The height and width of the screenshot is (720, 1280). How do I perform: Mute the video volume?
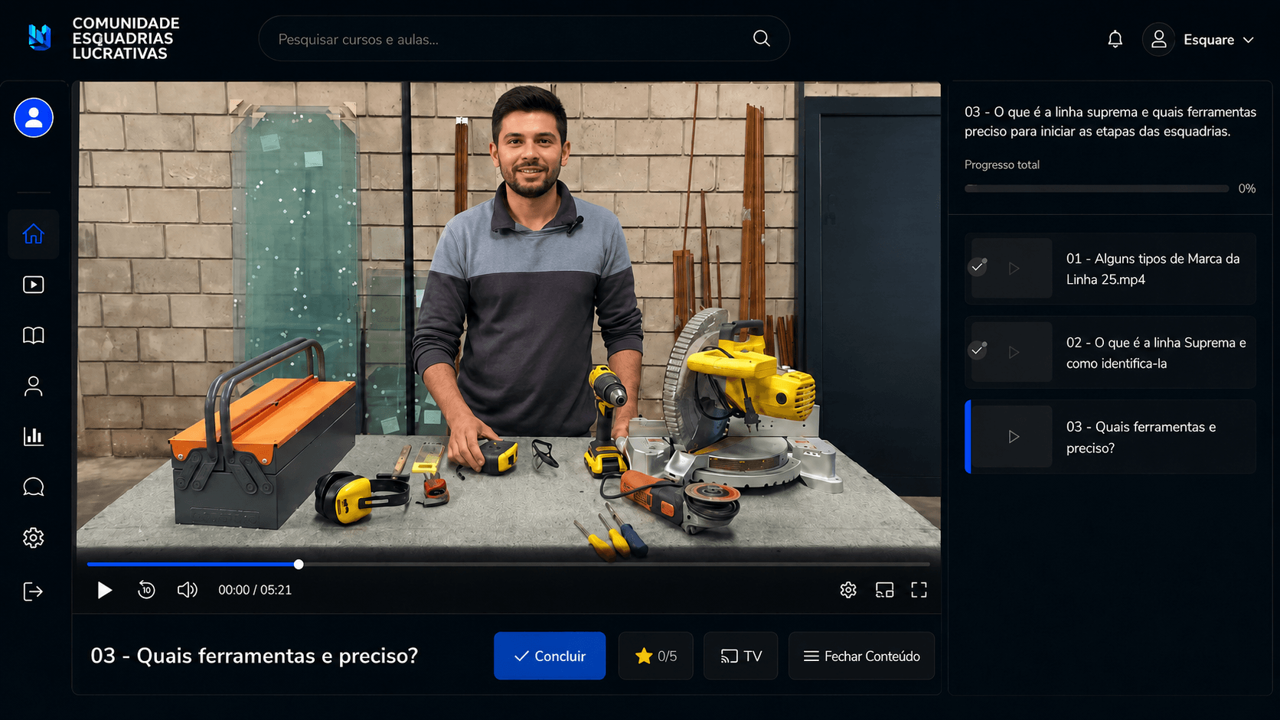[187, 590]
